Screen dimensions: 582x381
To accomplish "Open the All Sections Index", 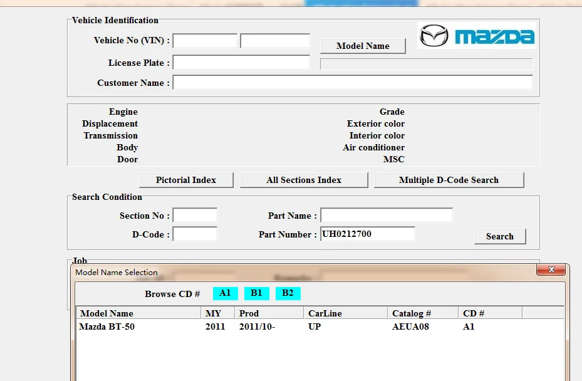I will click(304, 180).
